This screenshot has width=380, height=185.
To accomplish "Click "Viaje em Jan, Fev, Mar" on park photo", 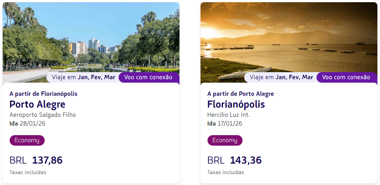I will [83, 77].
